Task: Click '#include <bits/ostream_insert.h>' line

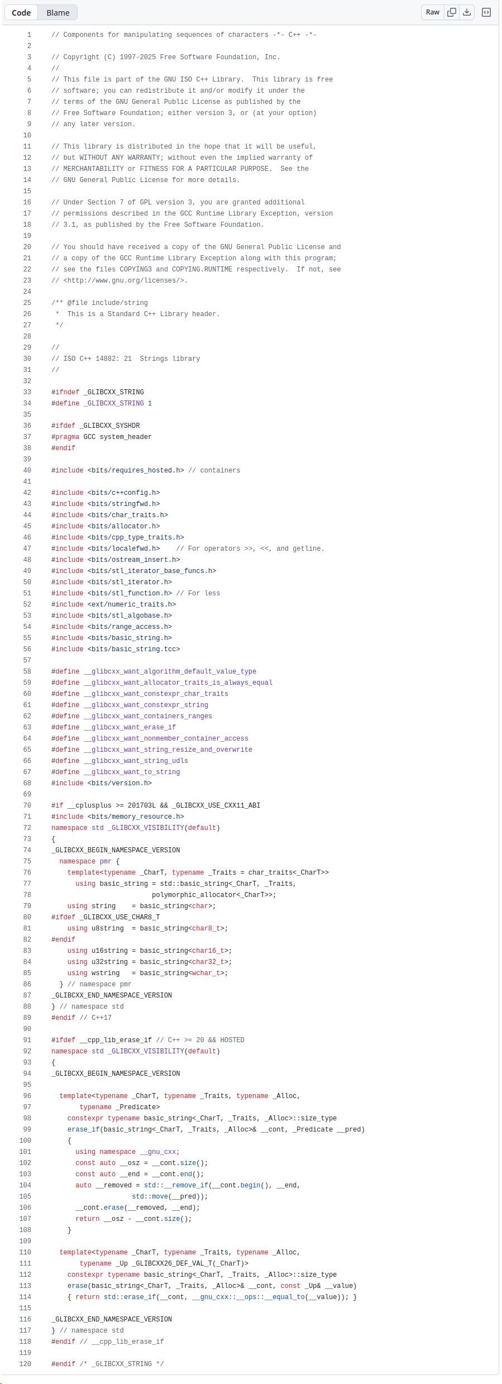Action: (116, 560)
